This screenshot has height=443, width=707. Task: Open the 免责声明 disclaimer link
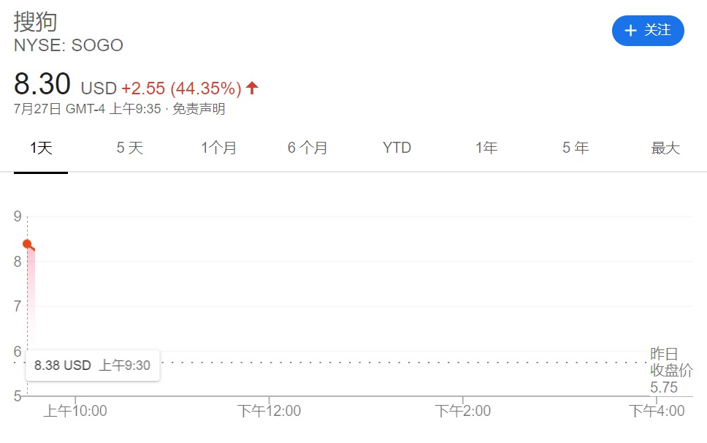click(199, 109)
